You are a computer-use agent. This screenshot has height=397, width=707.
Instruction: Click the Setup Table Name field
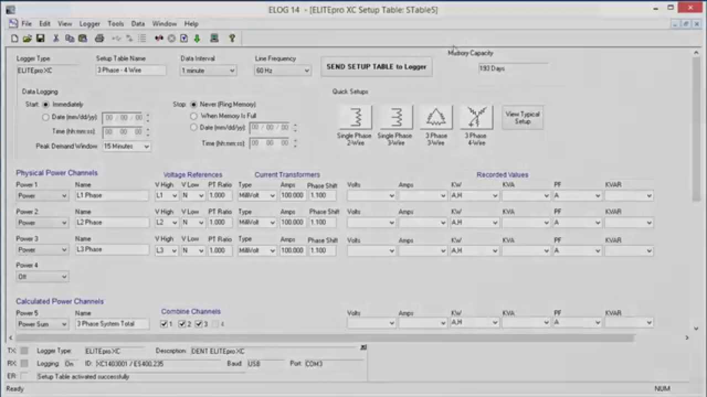[x=131, y=71]
